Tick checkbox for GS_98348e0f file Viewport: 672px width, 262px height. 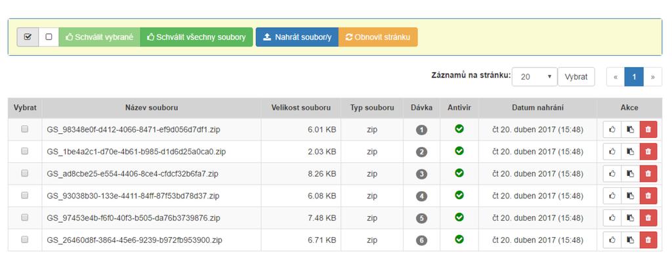(x=25, y=129)
